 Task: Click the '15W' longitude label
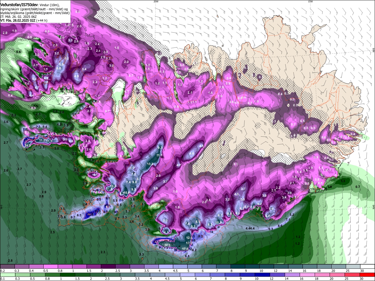tap(310, 1)
